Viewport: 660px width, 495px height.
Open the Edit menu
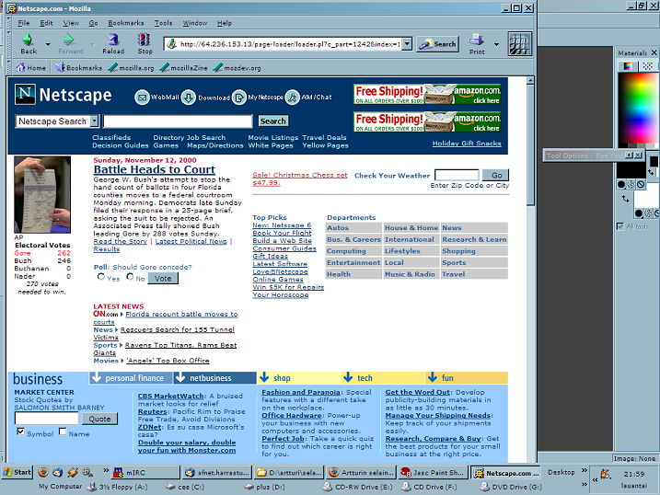[x=46, y=23]
